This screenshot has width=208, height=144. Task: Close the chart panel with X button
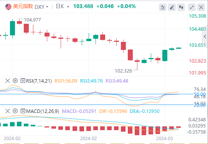[201, 7]
